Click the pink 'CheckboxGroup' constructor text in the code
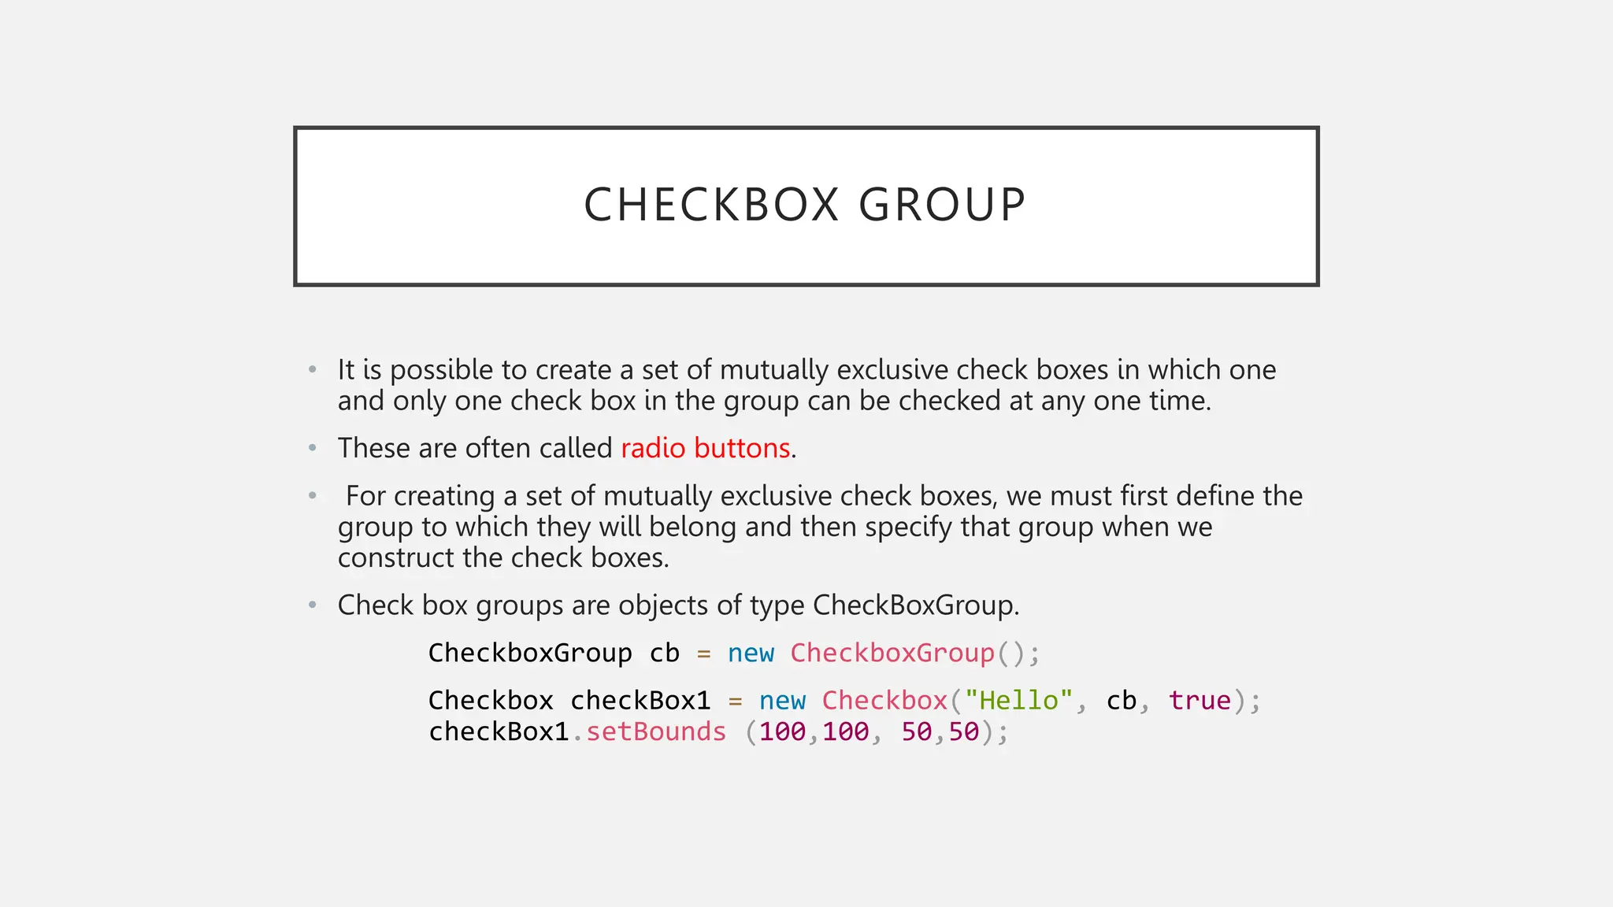1613x907 pixels. coord(892,653)
